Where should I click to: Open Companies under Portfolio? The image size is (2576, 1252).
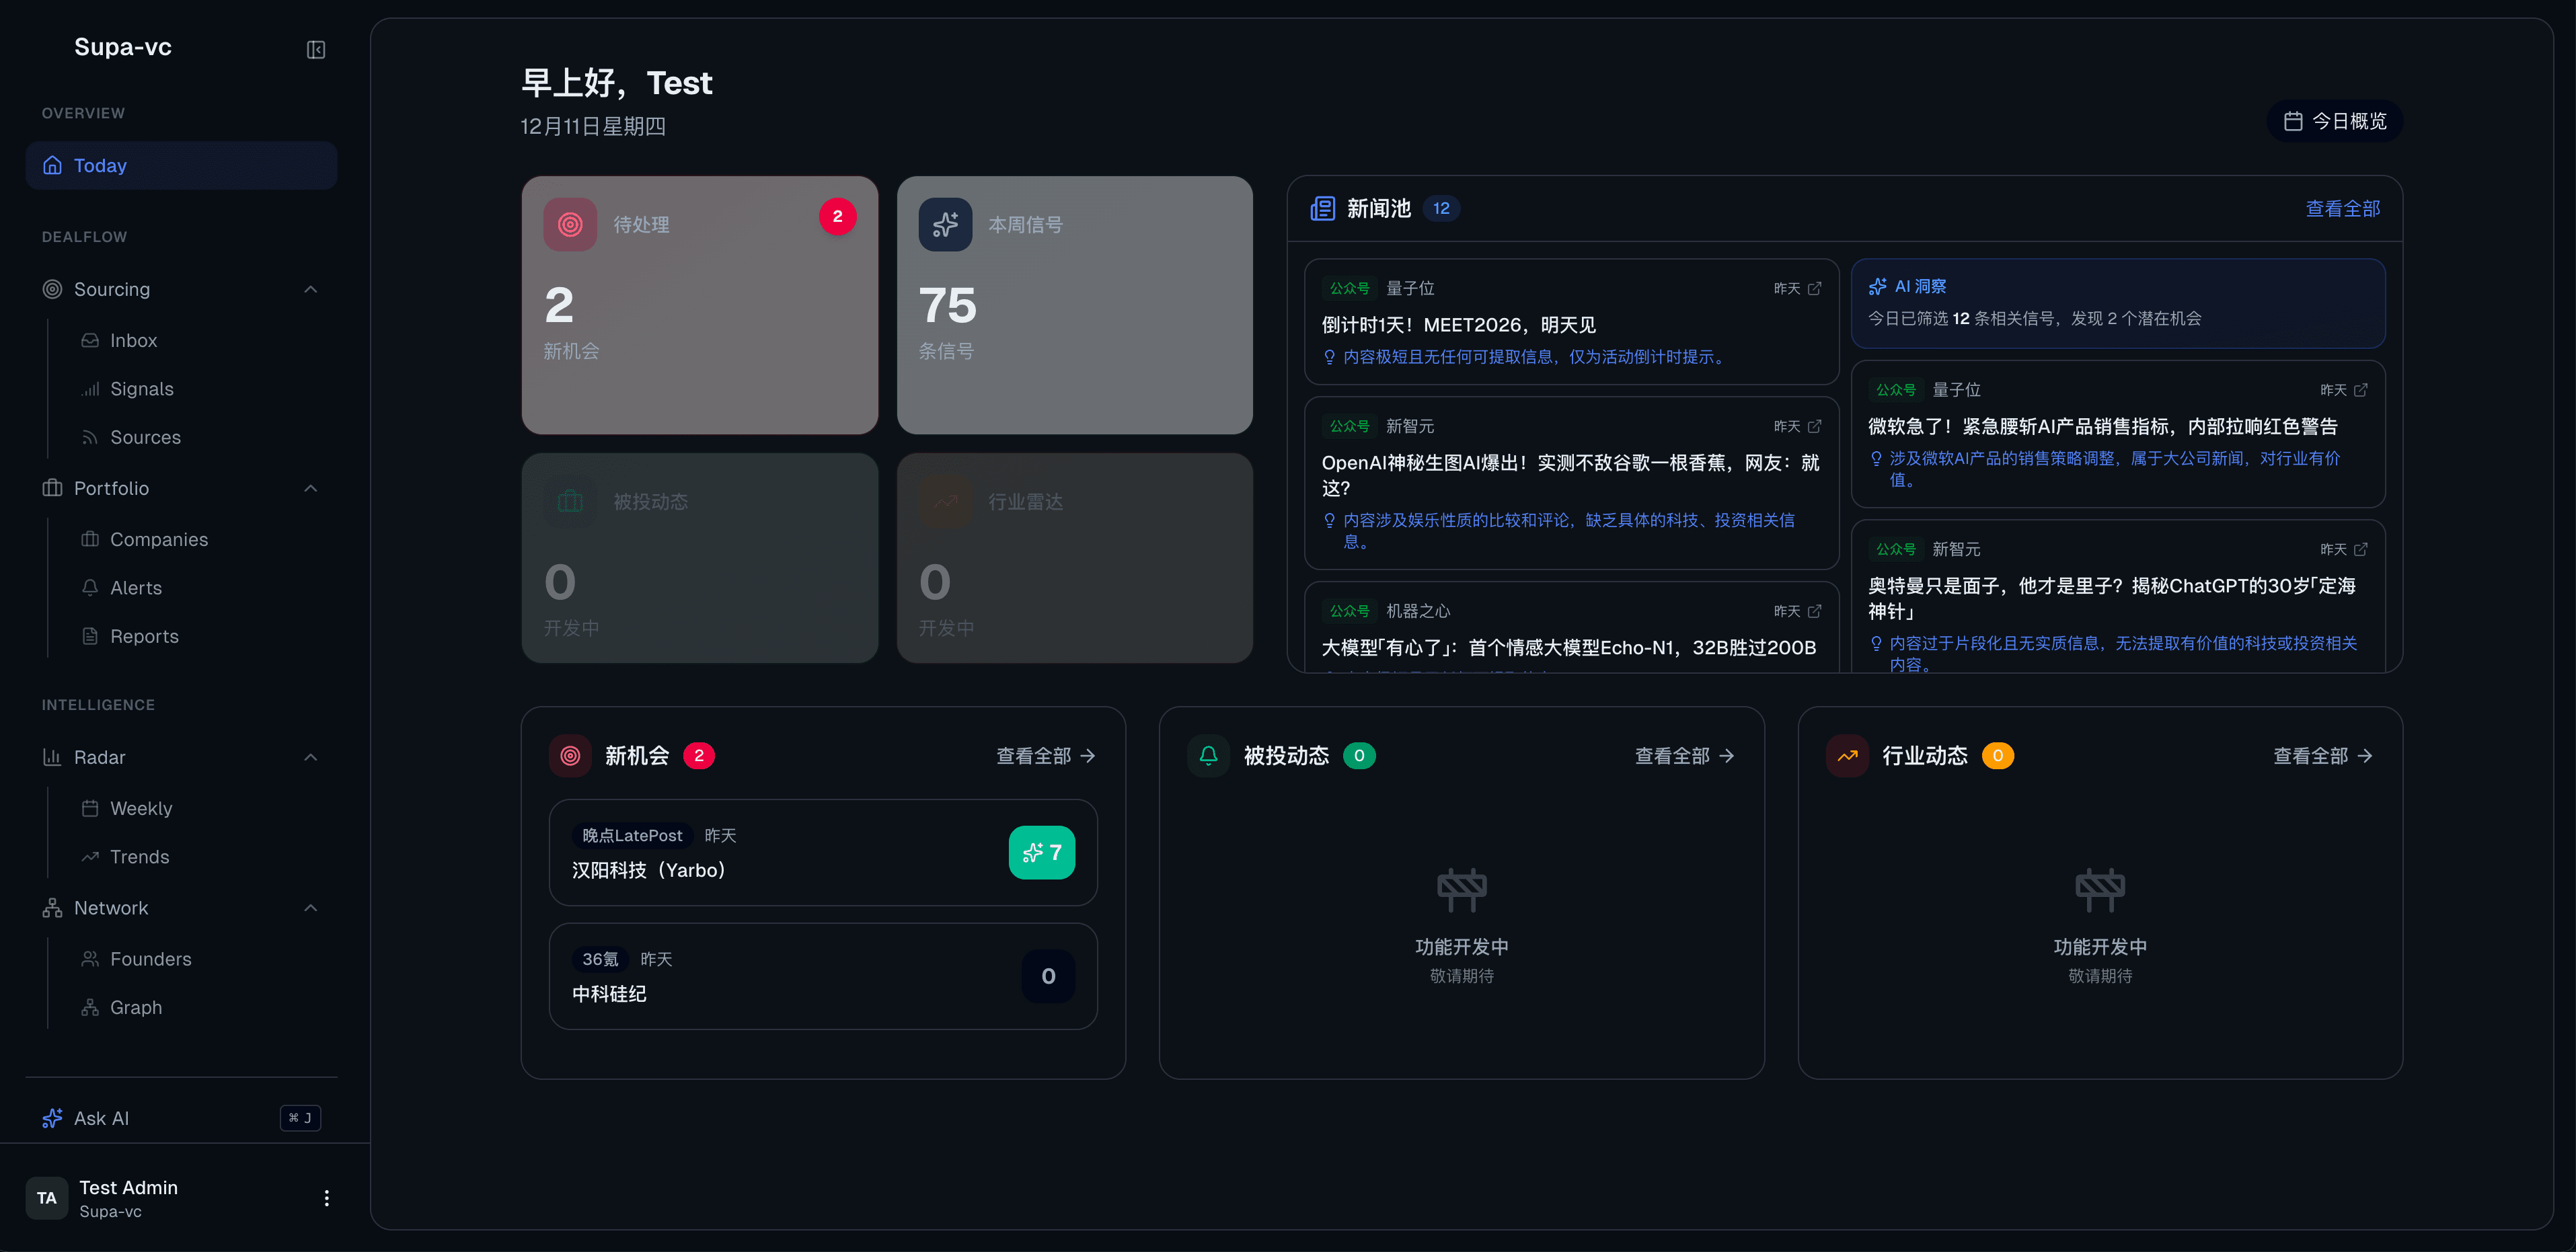tap(157, 538)
